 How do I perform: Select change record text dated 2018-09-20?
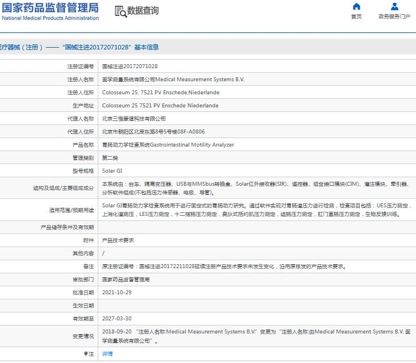[256, 336]
